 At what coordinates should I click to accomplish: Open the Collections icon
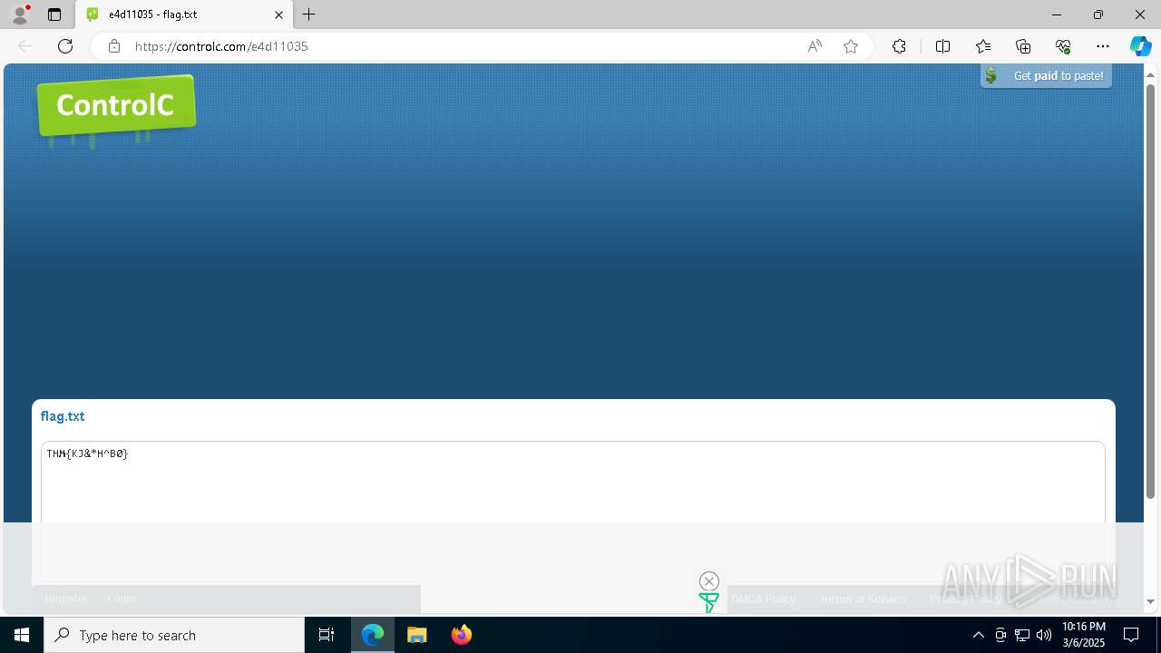point(1023,46)
